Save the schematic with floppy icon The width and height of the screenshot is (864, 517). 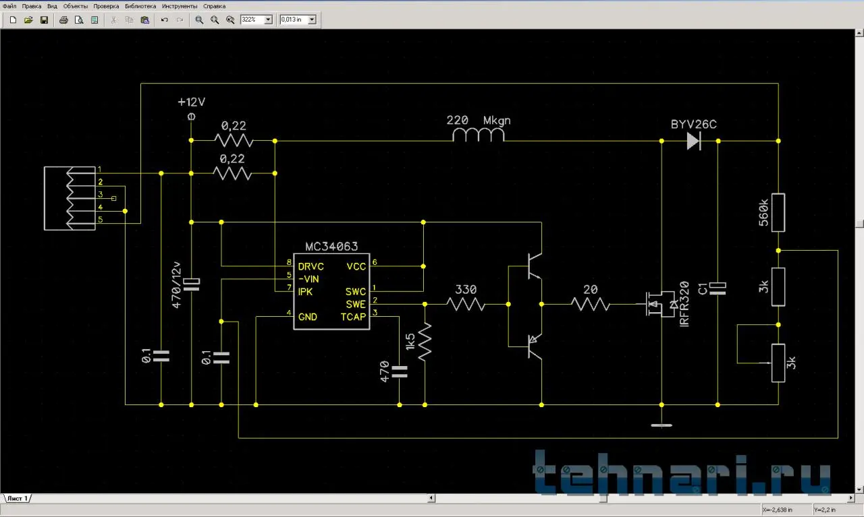pyautogui.click(x=44, y=20)
